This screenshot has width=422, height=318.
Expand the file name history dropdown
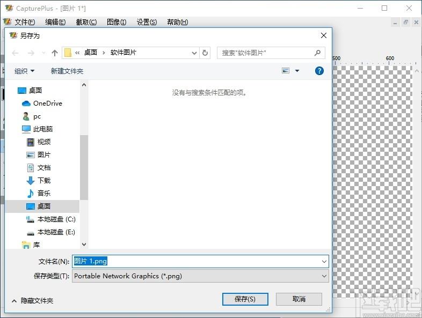(x=324, y=261)
